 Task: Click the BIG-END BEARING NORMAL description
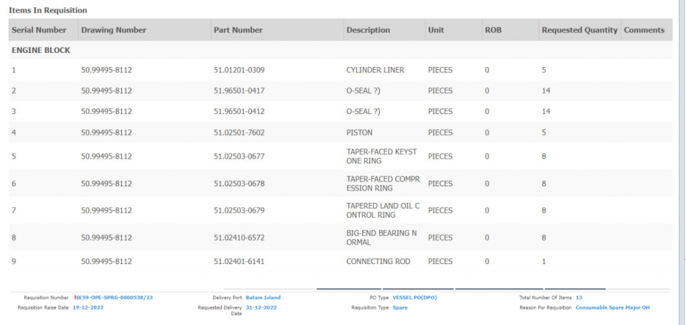pos(381,238)
